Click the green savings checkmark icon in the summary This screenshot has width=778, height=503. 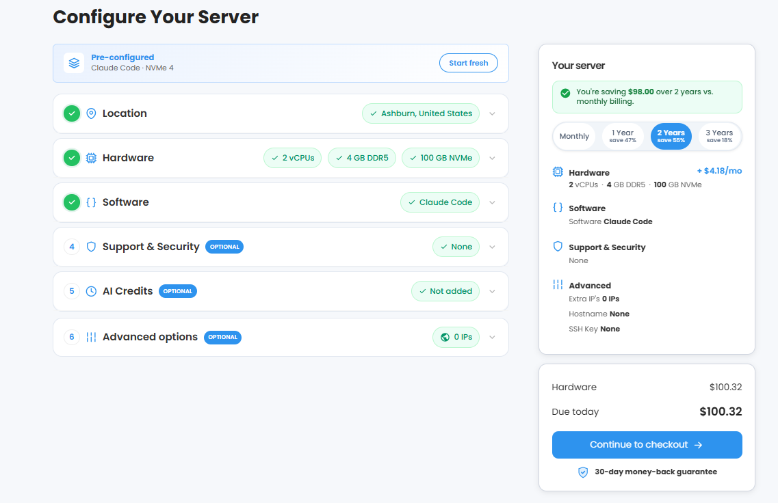565,93
